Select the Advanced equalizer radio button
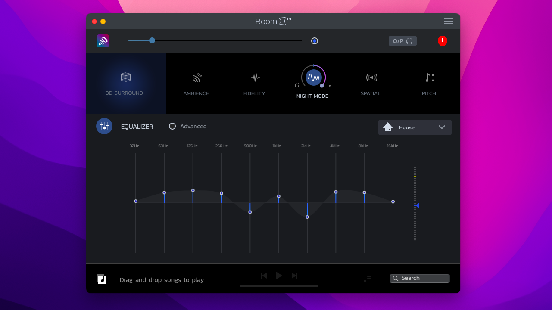This screenshot has height=310, width=552. point(172,126)
